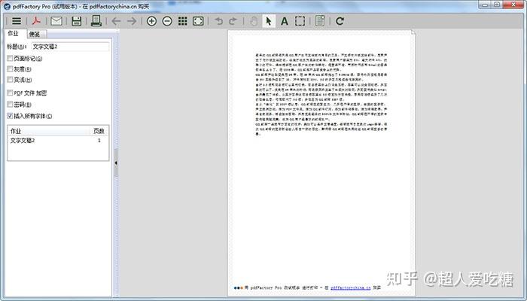Viewport: 527px width, 301px height.
Task: Show page thumbnails grid view
Action: (182, 21)
